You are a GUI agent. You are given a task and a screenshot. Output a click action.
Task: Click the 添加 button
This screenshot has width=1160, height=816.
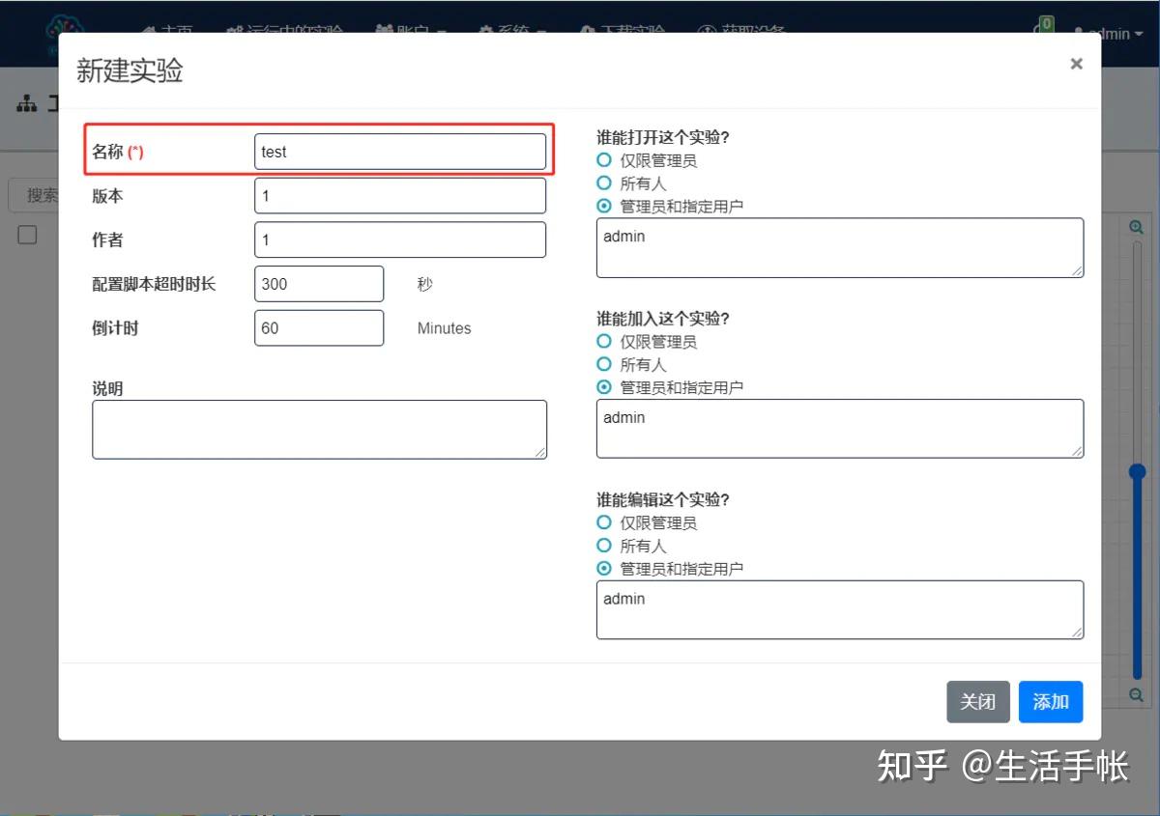1051,702
